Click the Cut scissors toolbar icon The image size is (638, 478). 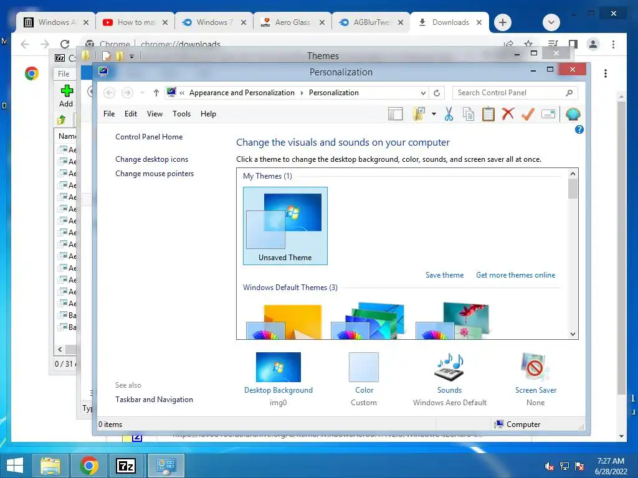coord(449,115)
